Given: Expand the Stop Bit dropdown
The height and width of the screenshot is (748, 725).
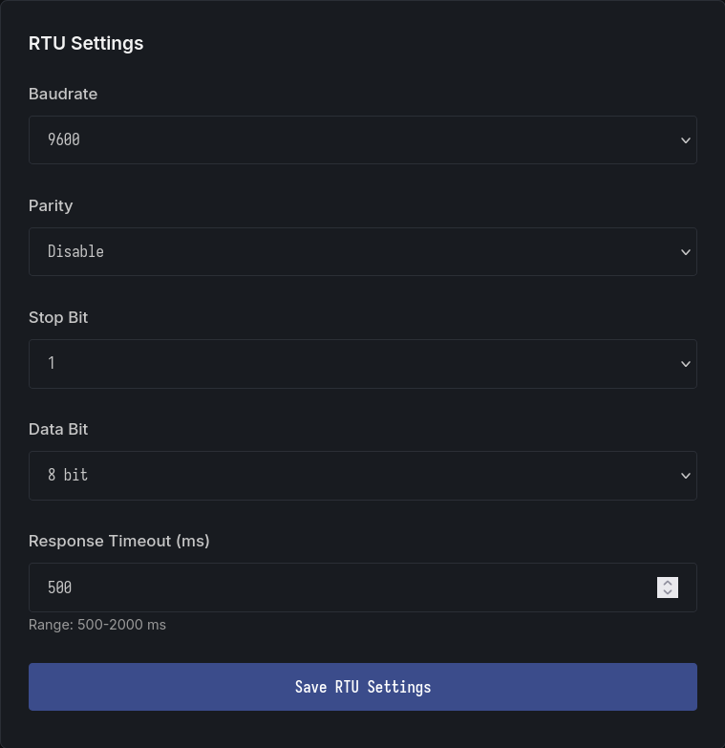Looking at the screenshot, I should point(362,363).
